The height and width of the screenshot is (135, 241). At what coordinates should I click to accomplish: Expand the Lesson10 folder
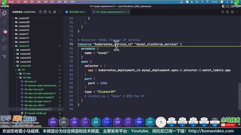coord(24,30)
